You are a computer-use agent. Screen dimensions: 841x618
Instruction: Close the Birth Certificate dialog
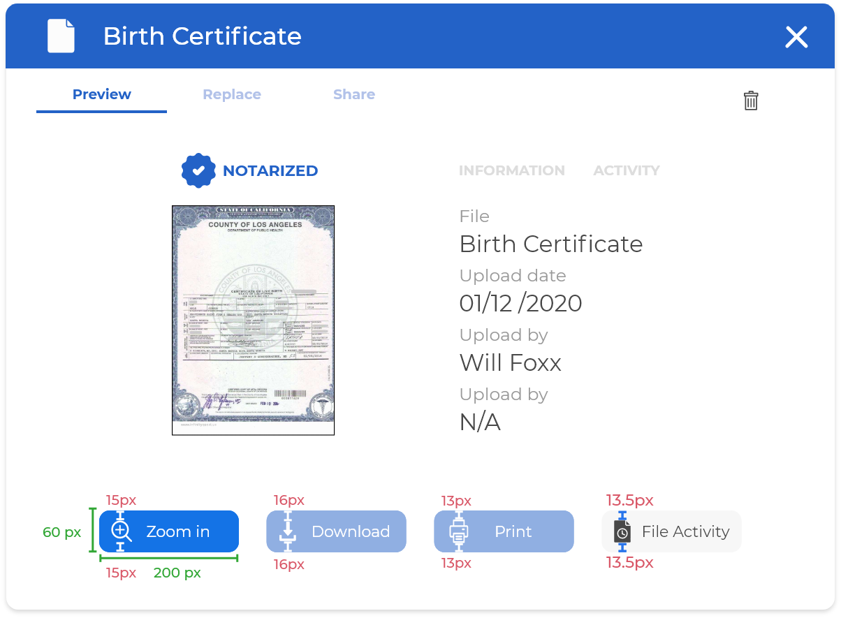796,37
